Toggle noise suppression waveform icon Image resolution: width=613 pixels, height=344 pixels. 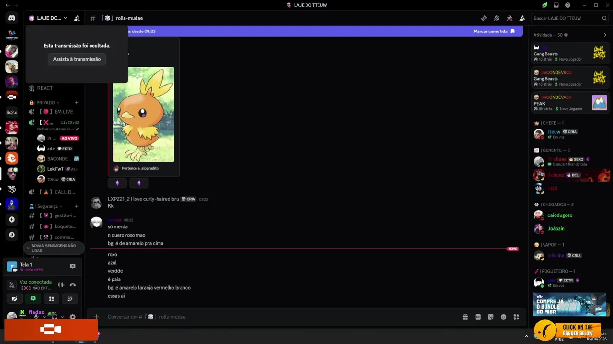(61, 285)
